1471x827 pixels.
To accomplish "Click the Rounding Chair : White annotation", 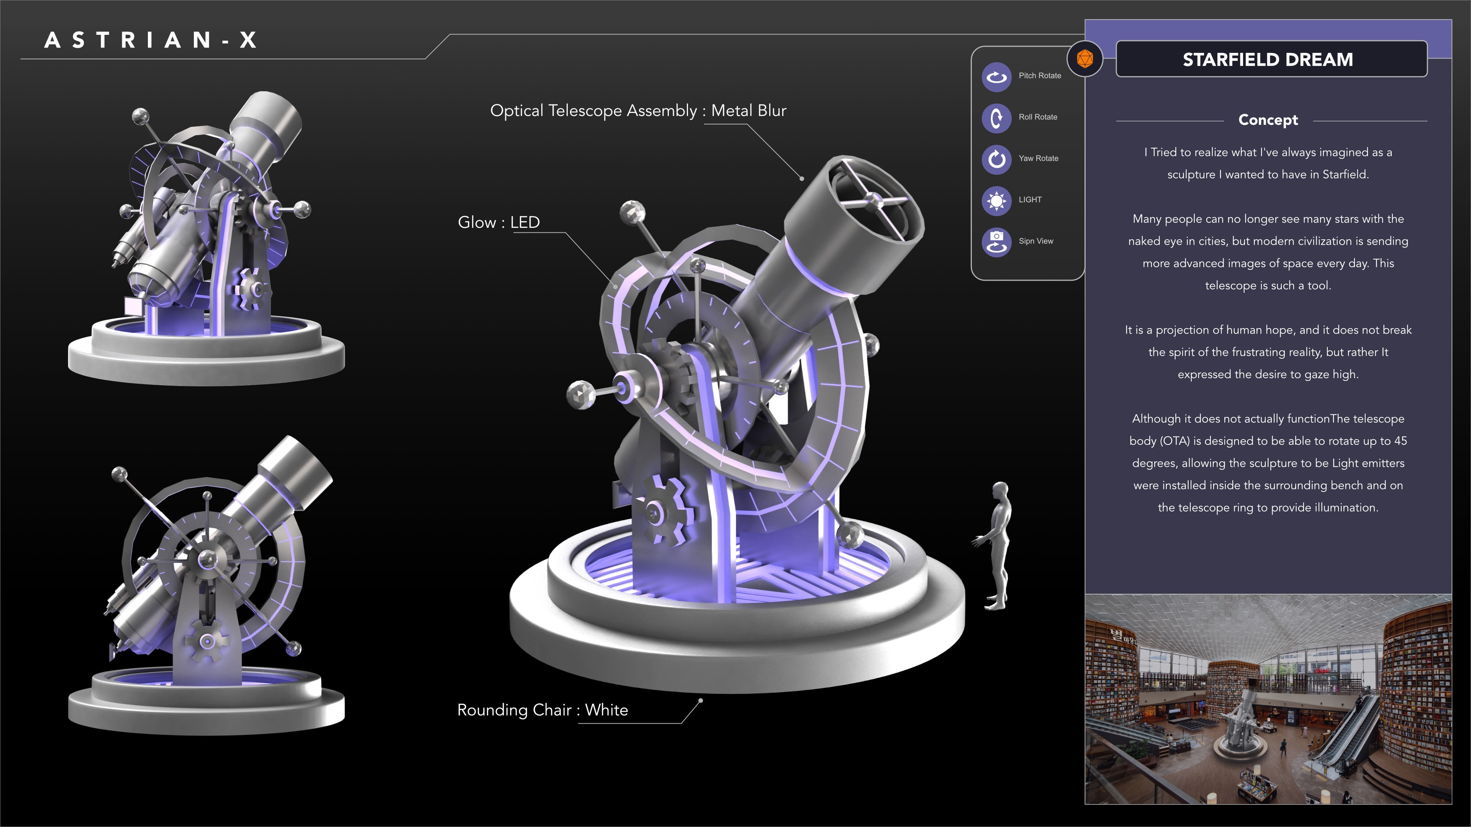I will (x=542, y=710).
